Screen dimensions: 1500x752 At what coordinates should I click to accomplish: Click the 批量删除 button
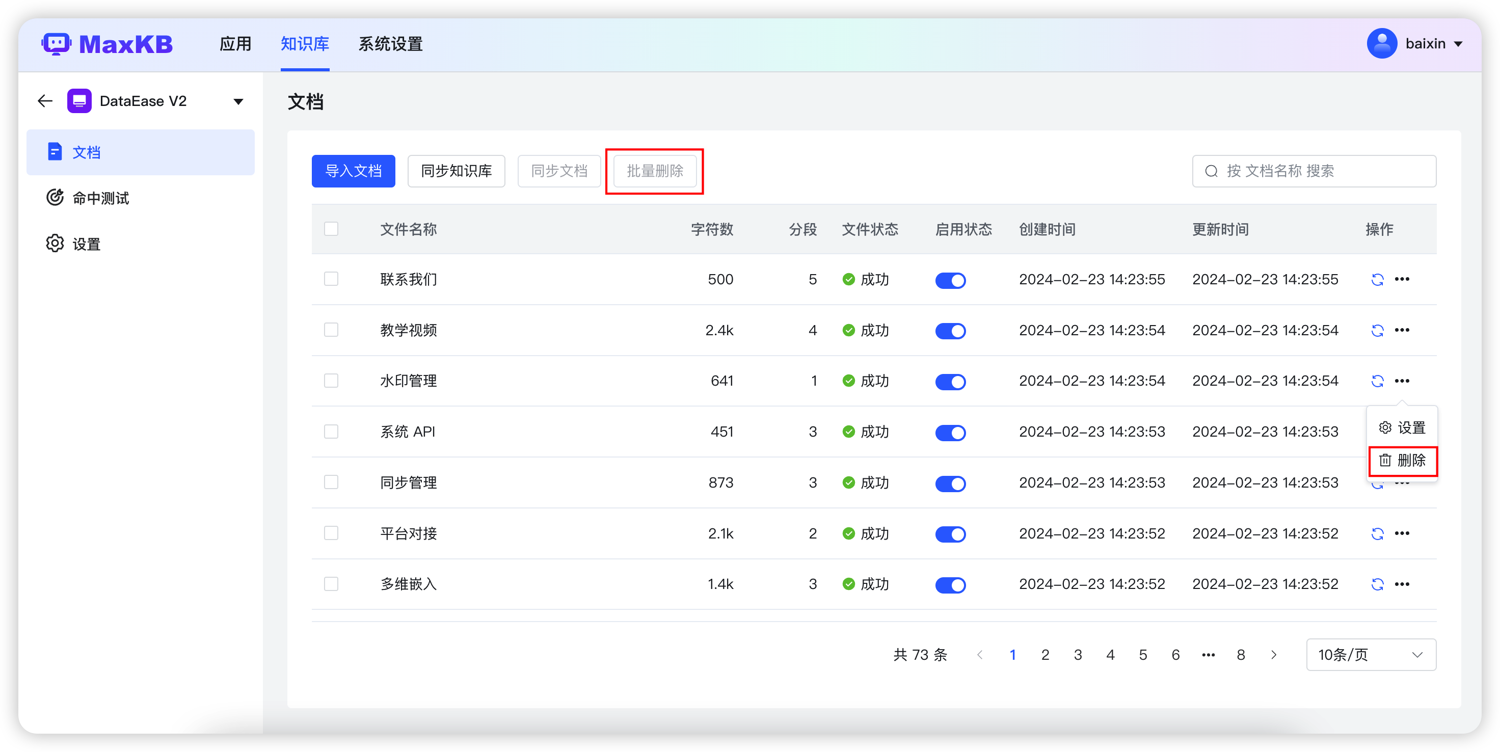click(655, 171)
